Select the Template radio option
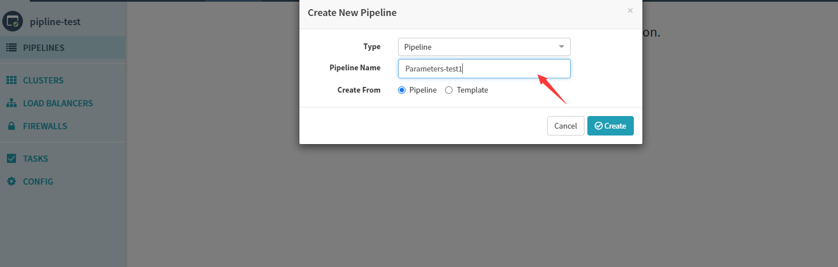The height and width of the screenshot is (267, 838). coord(449,90)
